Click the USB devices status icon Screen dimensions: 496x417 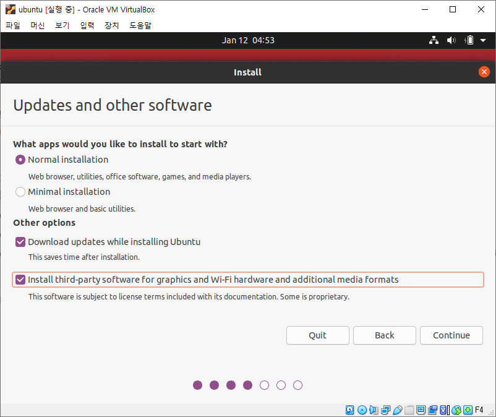(x=397, y=410)
